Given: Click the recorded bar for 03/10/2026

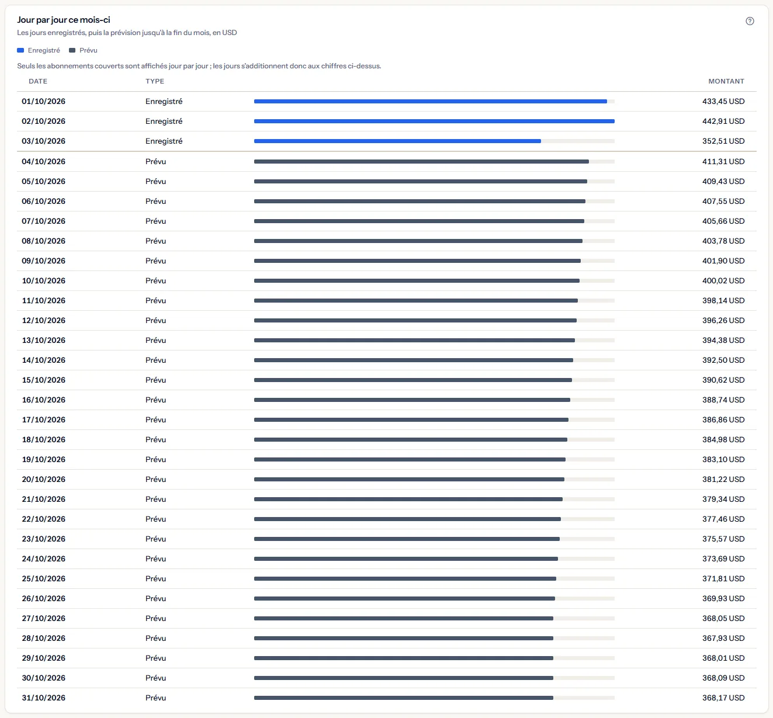Looking at the screenshot, I should coord(397,141).
